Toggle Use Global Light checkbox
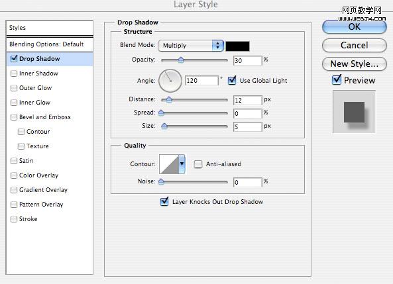 coord(232,80)
